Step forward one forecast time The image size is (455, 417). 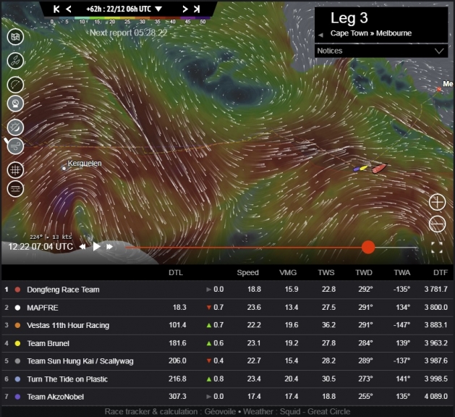[x=185, y=9]
